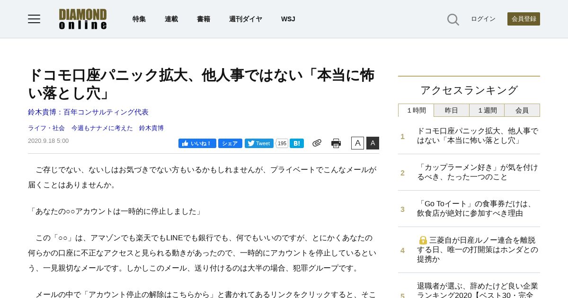Print the article with the printer icon
The image size is (568, 298).
click(336, 143)
